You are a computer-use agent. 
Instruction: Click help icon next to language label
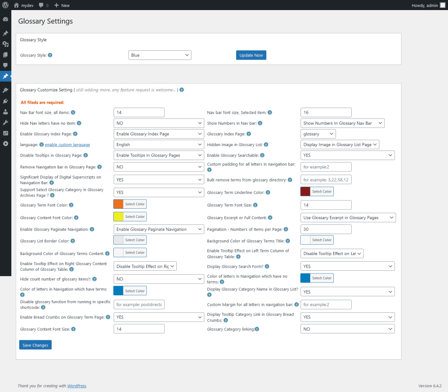tap(42, 144)
